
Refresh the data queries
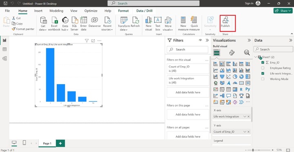[x=136, y=22]
